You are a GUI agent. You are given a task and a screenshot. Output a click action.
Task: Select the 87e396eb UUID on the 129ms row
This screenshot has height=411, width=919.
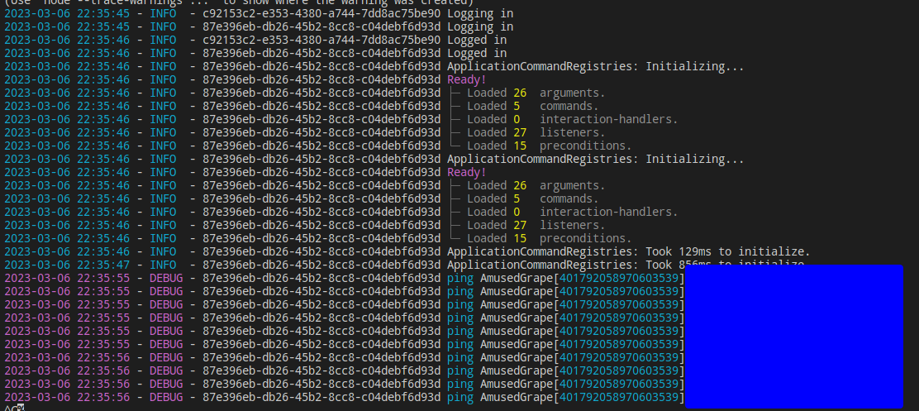[321, 251]
